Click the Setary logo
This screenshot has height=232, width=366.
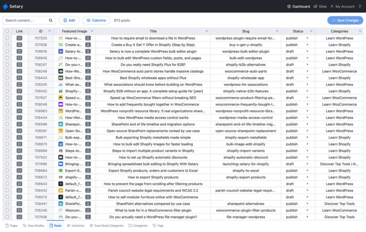pos(13,6)
